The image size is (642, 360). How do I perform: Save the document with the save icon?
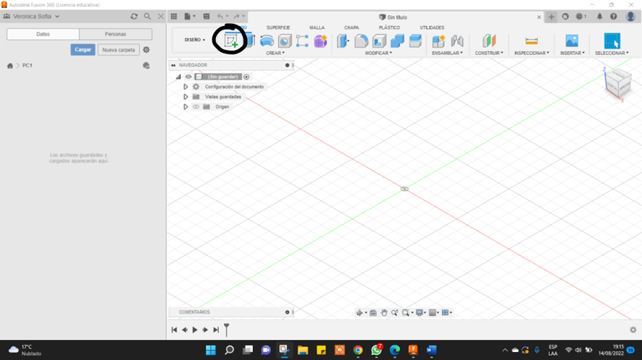pos(207,17)
